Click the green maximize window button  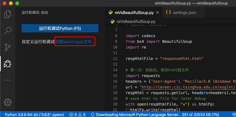click(x=17, y=3)
